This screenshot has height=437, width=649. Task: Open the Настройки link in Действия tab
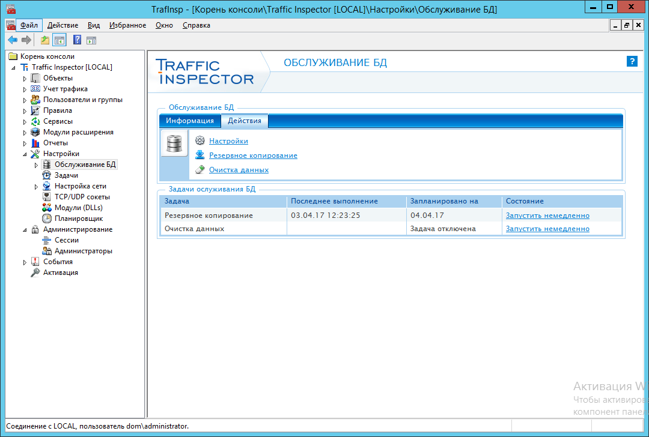(x=228, y=141)
